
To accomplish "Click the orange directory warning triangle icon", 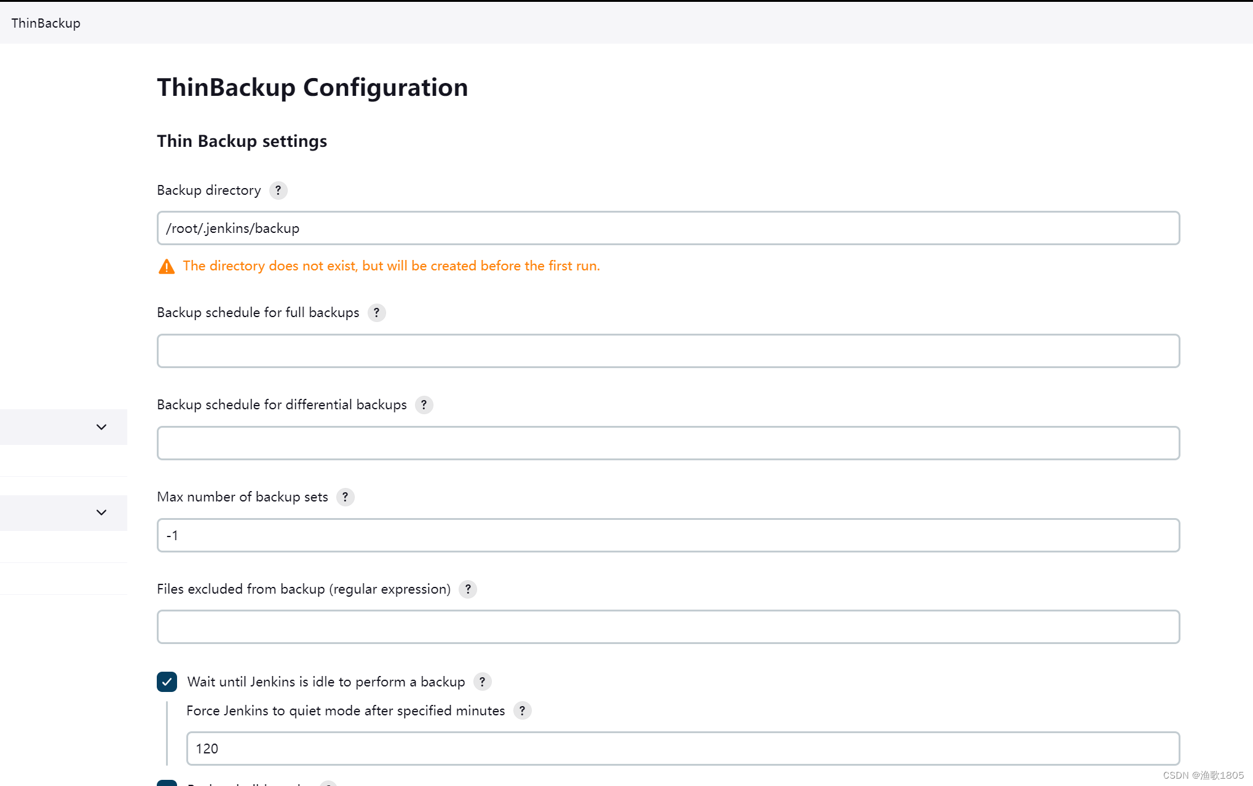I will click(167, 266).
